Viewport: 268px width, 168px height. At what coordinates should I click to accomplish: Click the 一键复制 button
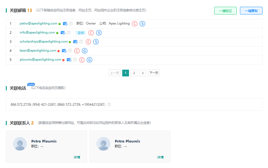tap(251, 11)
